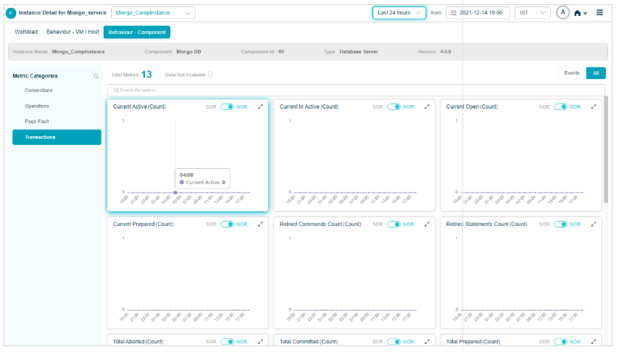Switch to the Workload tab
This screenshot has width=619, height=352.
click(x=26, y=32)
